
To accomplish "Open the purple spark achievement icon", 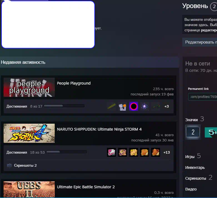I will click(x=144, y=106).
